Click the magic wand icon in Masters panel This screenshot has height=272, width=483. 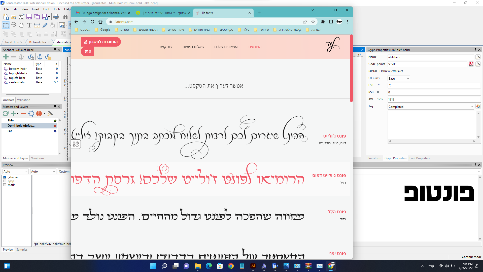pyautogui.click(x=50, y=114)
